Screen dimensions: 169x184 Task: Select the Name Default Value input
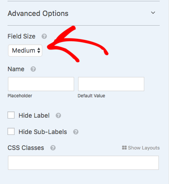coord(111,84)
